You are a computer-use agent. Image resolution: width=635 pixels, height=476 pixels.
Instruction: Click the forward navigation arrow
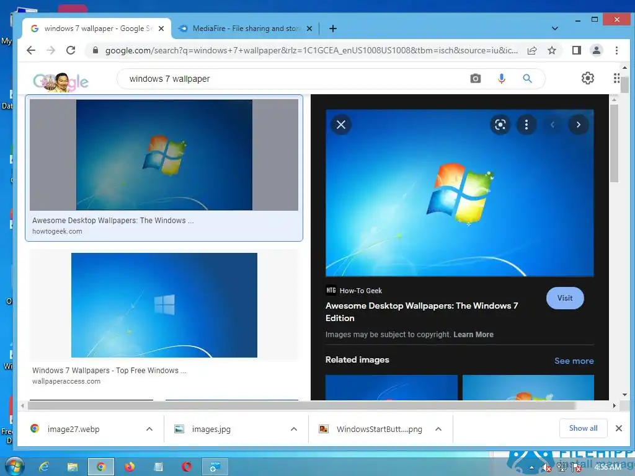point(51,50)
